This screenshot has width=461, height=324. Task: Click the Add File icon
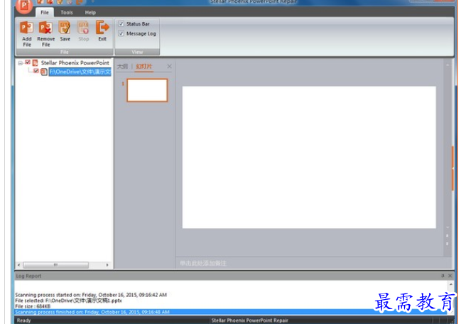tap(26, 28)
